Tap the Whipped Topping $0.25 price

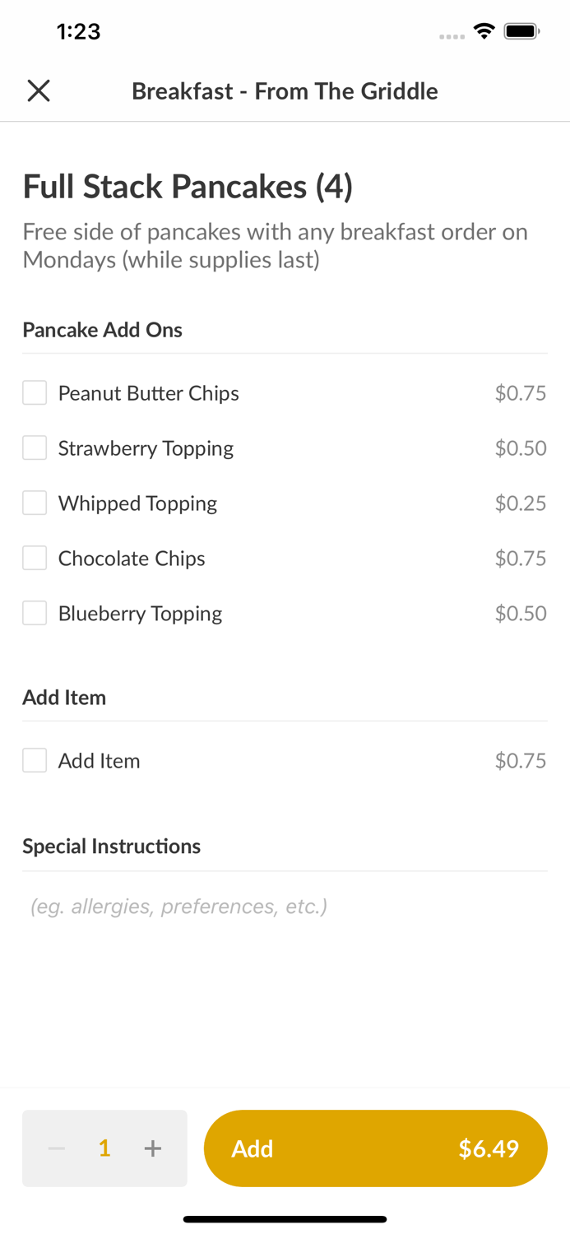tap(520, 503)
